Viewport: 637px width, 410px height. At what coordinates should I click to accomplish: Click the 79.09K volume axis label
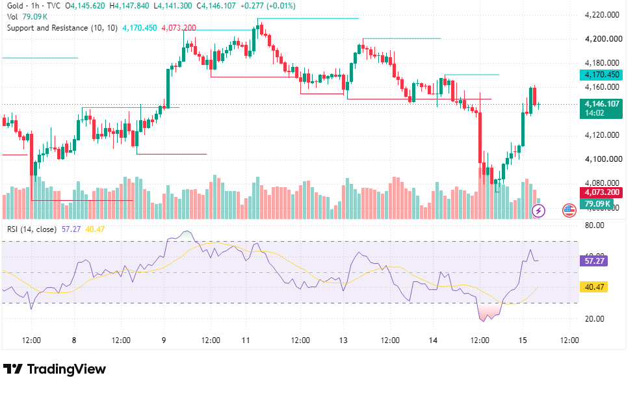[x=597, y=204]
